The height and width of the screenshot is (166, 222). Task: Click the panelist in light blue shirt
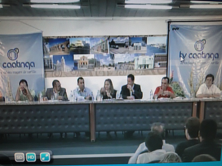(82, 89)
